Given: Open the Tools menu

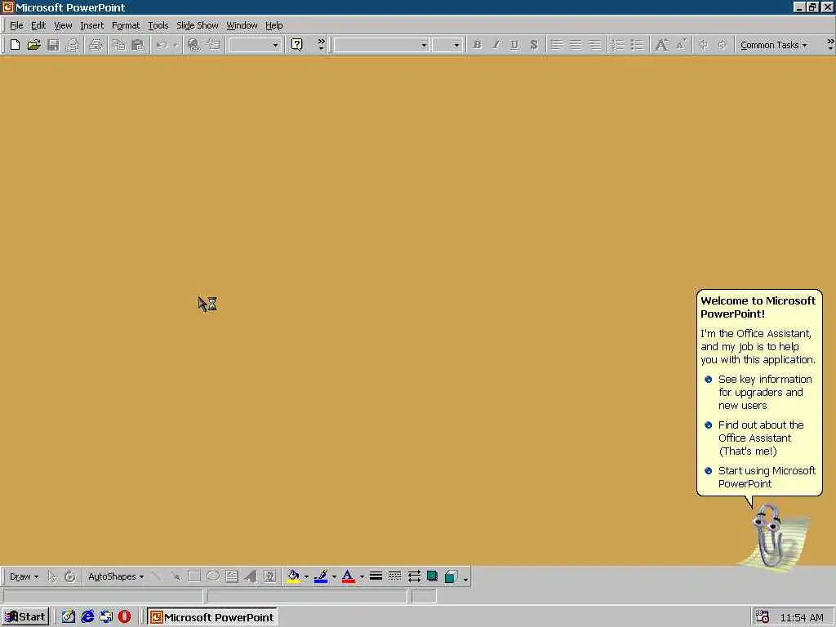Looking at the screenshot, I should [x=158, y=25].
